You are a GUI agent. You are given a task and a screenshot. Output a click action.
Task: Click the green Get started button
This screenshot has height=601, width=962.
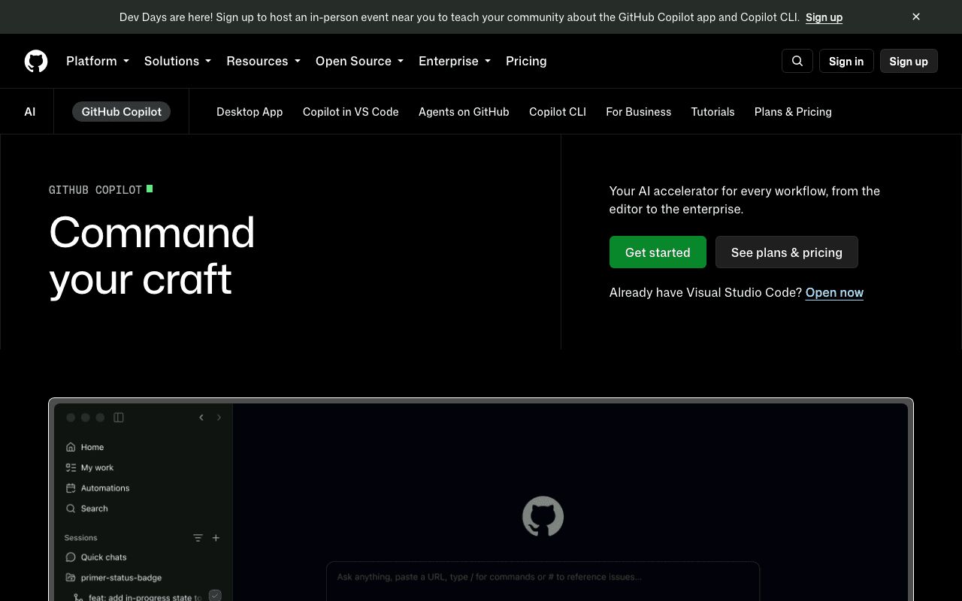pyautogui.click(x=658, y=252)
